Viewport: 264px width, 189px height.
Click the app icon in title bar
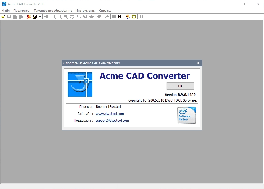pos(4,4)
